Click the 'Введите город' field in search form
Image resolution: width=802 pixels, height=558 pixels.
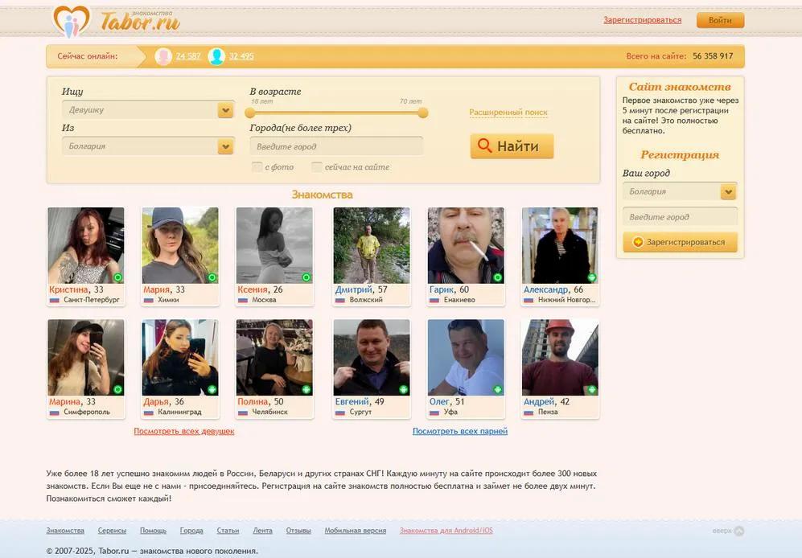[x=336, y=147]
